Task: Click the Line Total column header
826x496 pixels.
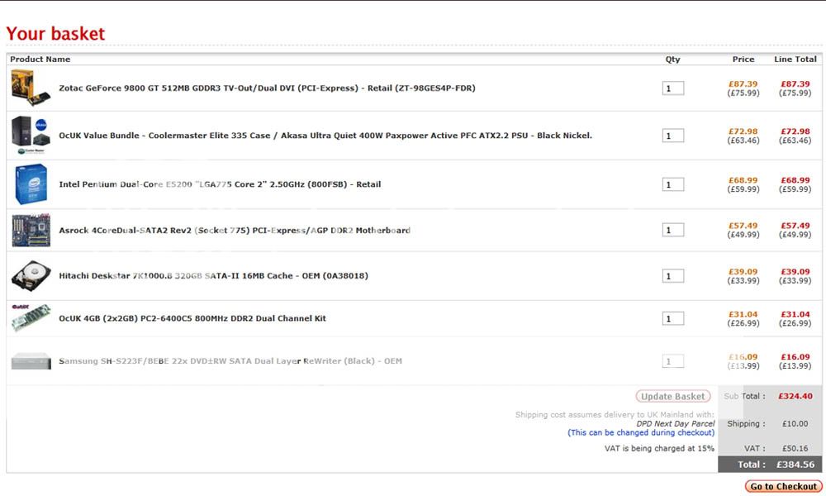Action: tap(795, 59)
